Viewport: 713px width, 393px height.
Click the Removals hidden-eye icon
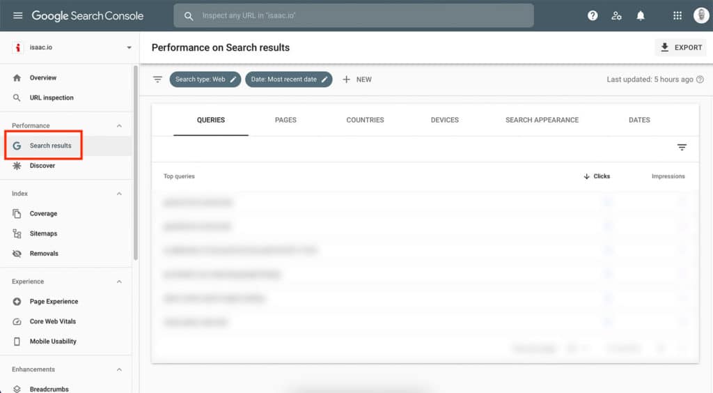17,254
